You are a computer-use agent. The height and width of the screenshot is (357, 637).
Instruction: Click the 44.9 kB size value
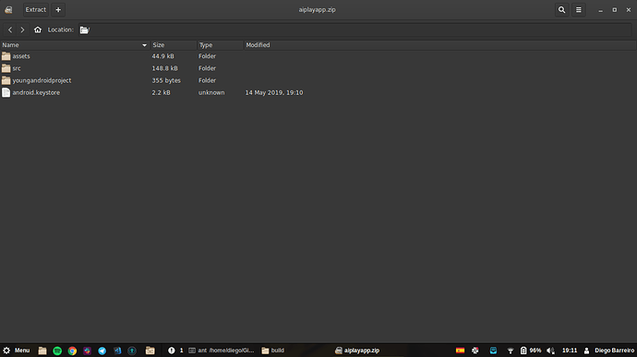pyautogui.click(x=162, y=56)
